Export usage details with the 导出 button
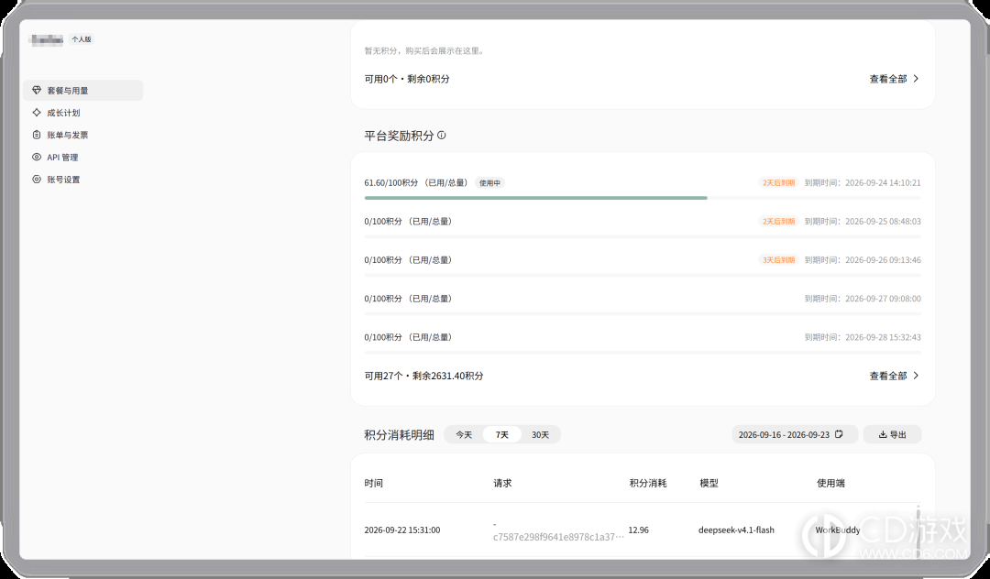The height and width of the screenshot is (579, 990). [x=892, y=434]
